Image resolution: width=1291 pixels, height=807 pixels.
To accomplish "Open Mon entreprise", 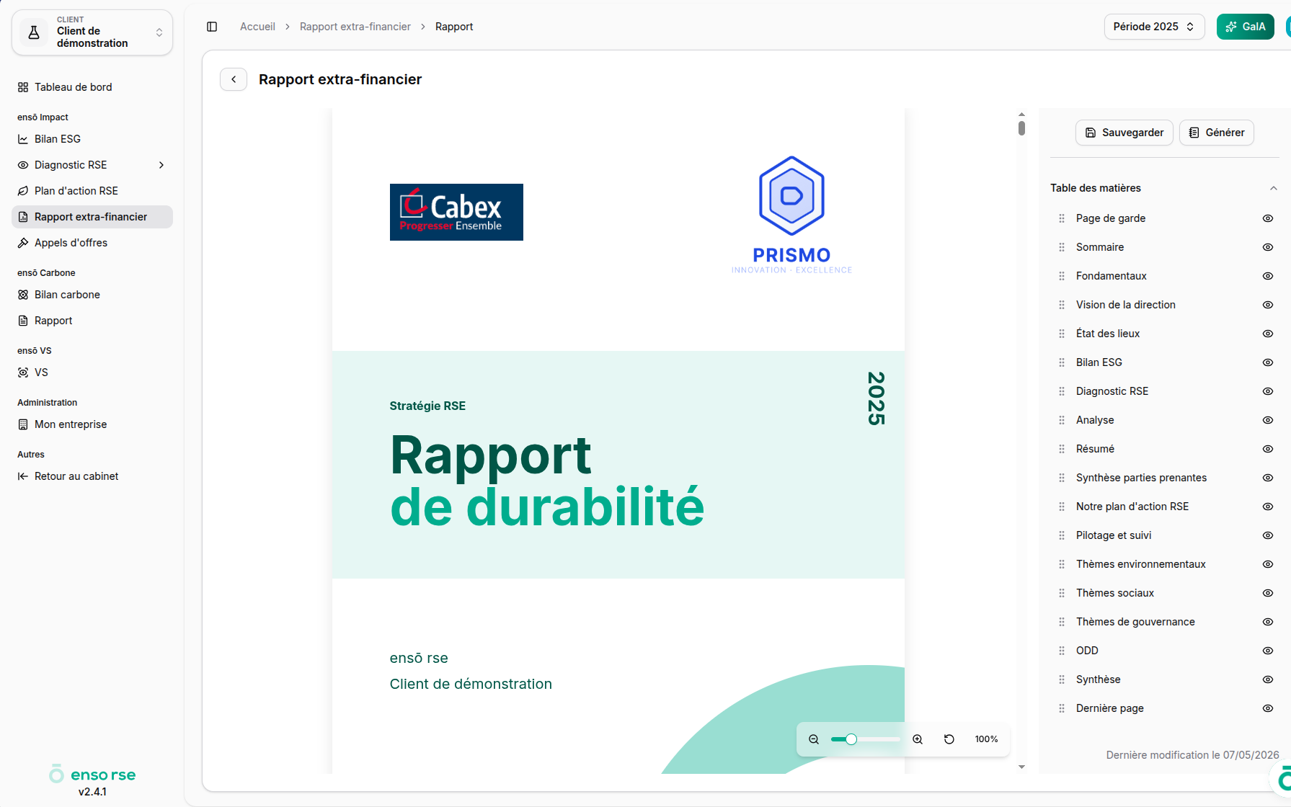I will pos(92,424).
